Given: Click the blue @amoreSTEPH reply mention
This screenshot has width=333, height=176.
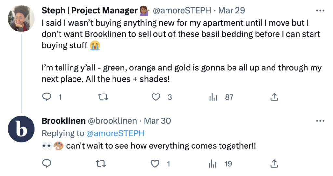Looking at the screenshot, I should point(115,133).
